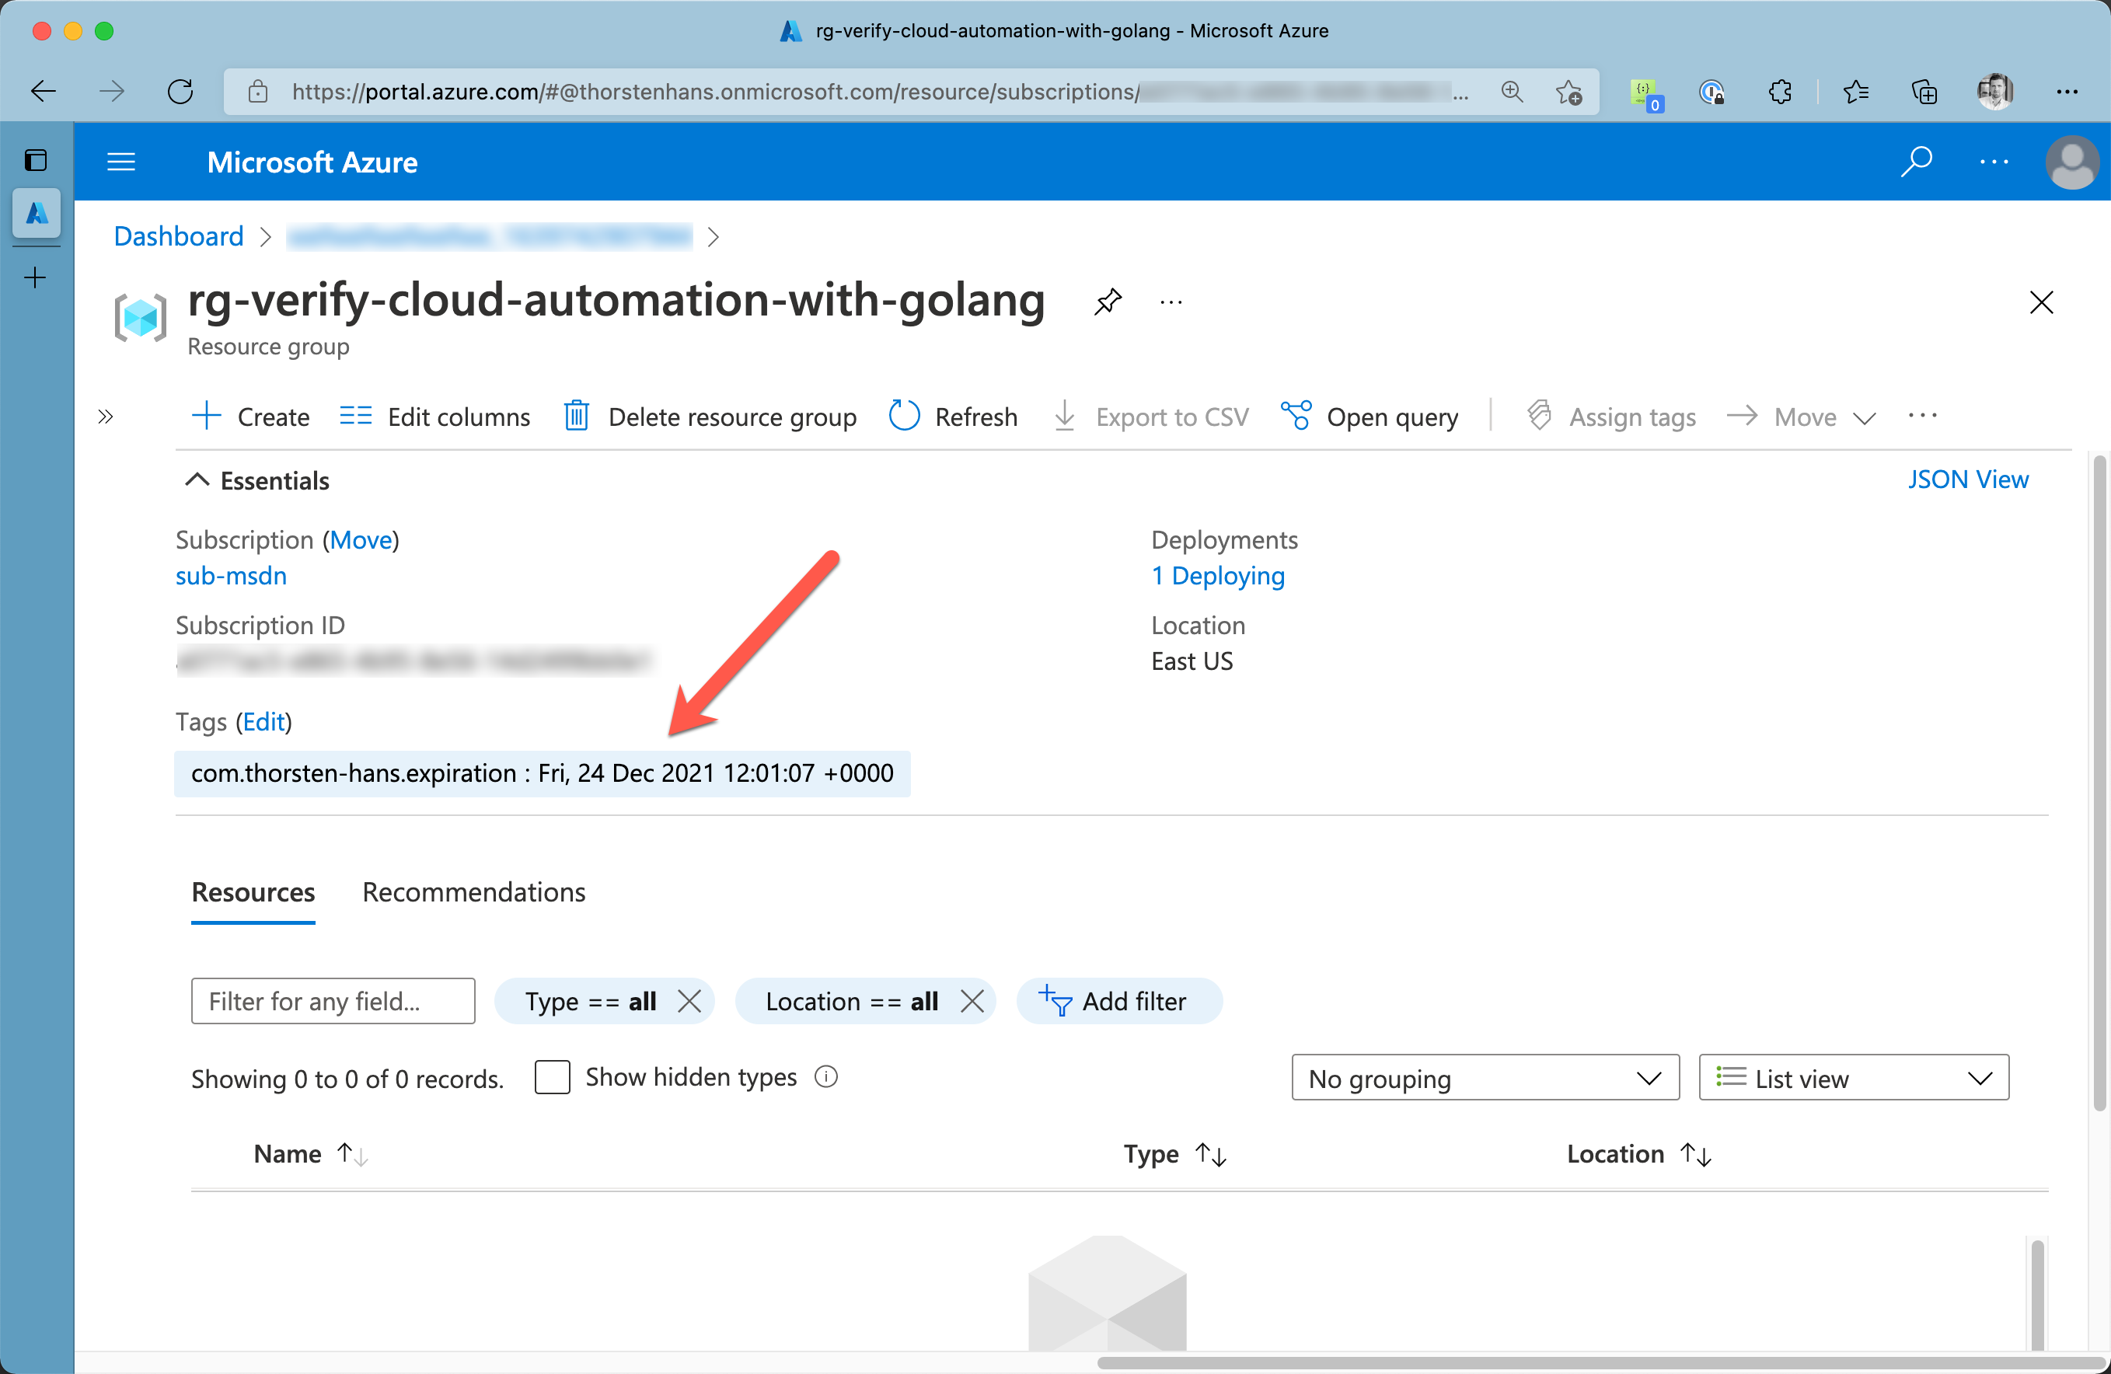Screen dimensions: 2111x1374
Task: Select the Resources tab
Action: [253, 891]
